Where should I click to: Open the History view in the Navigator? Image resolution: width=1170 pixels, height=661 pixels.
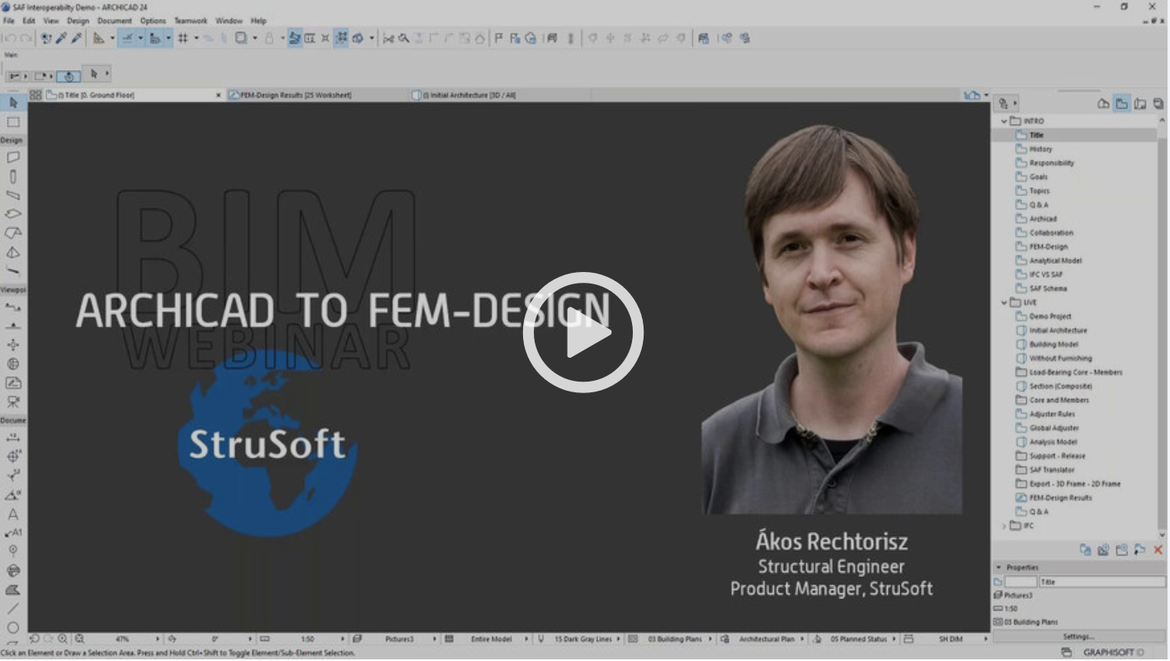point(1040,149)
